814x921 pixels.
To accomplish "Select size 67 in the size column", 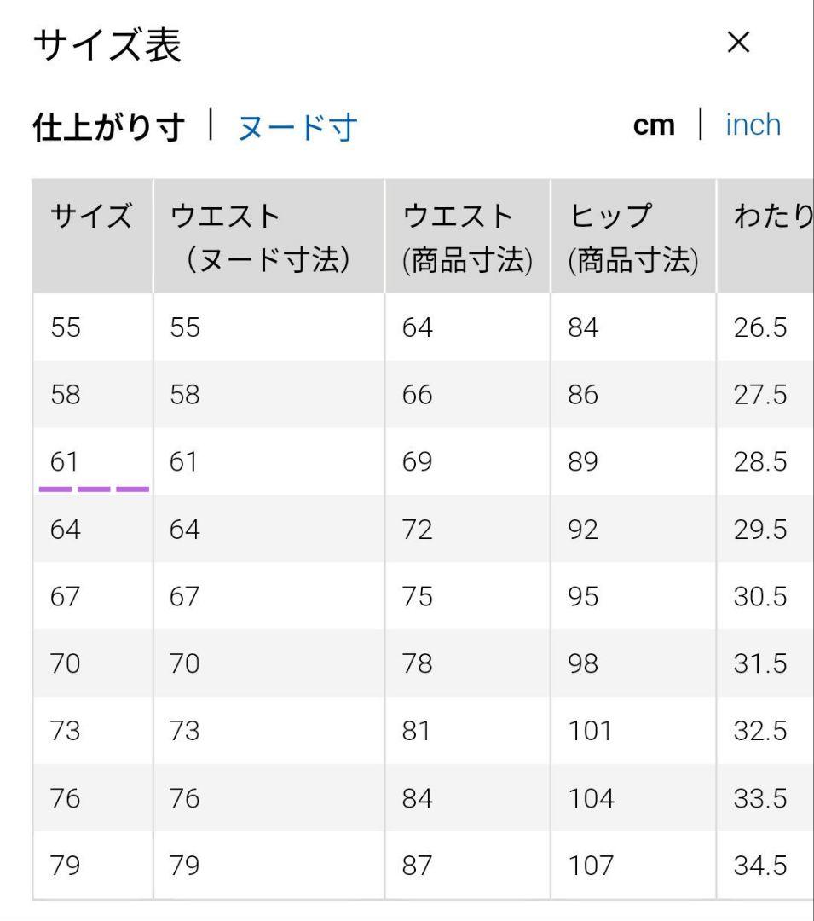I will 93,596.
